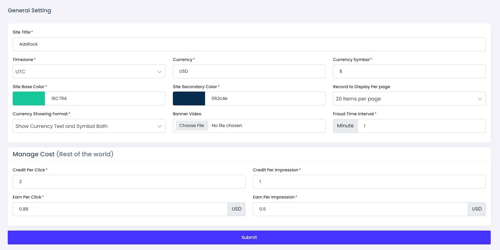Click the Earn Per Impression input
The image size is (500, 250).
click(360, 209)
